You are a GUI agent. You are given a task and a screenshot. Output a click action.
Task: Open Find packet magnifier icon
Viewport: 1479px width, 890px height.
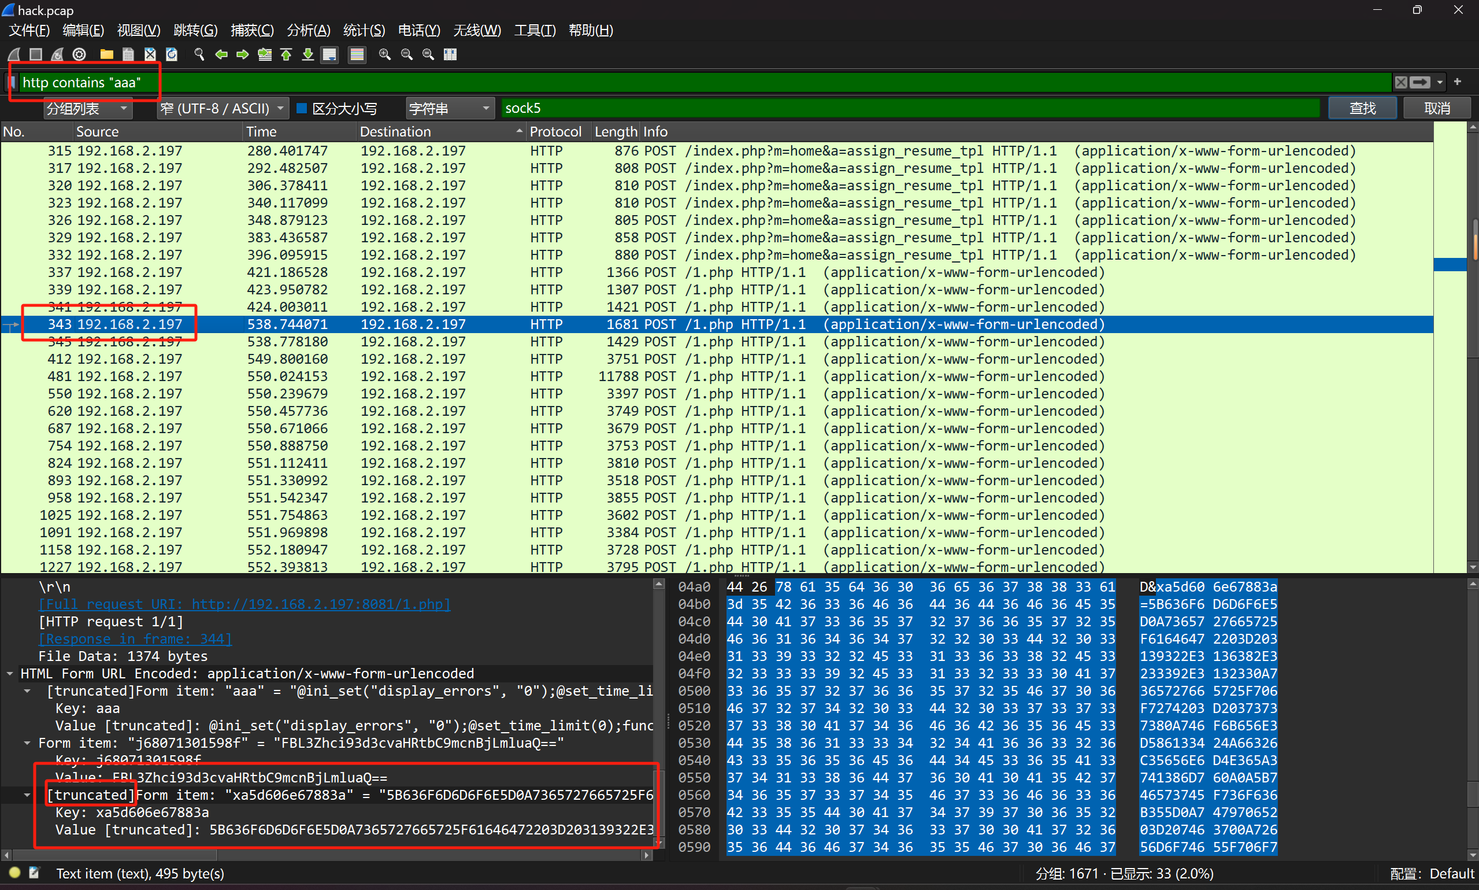pos(199,54)
